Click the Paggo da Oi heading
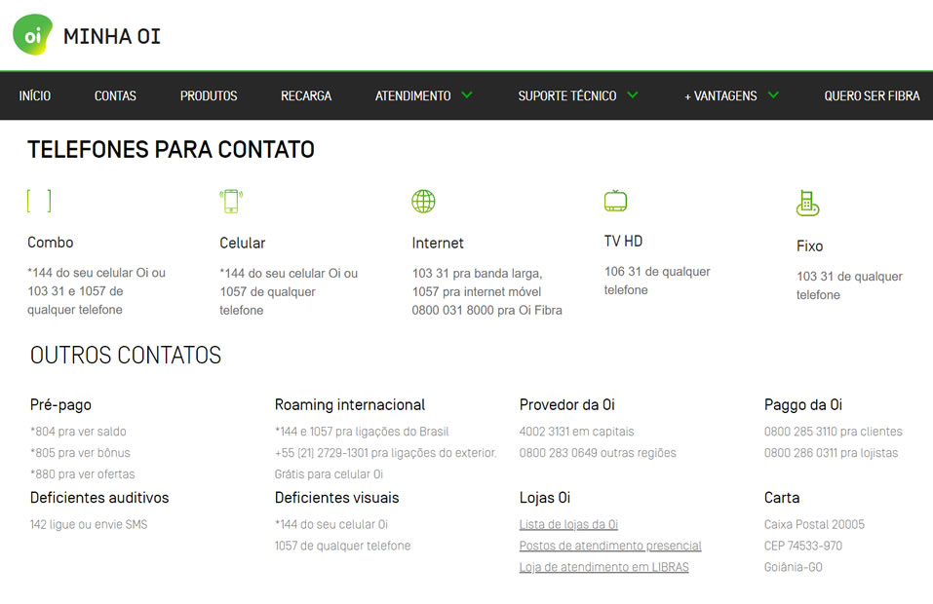 pos(802,405)
